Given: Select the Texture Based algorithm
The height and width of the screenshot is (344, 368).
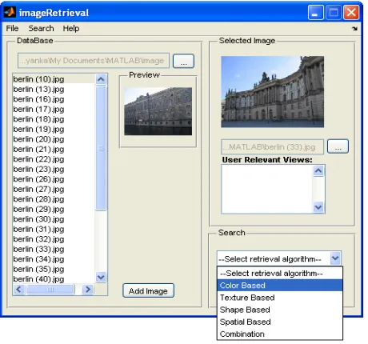Looking at the screenshot, I should [x=280, y=298].
